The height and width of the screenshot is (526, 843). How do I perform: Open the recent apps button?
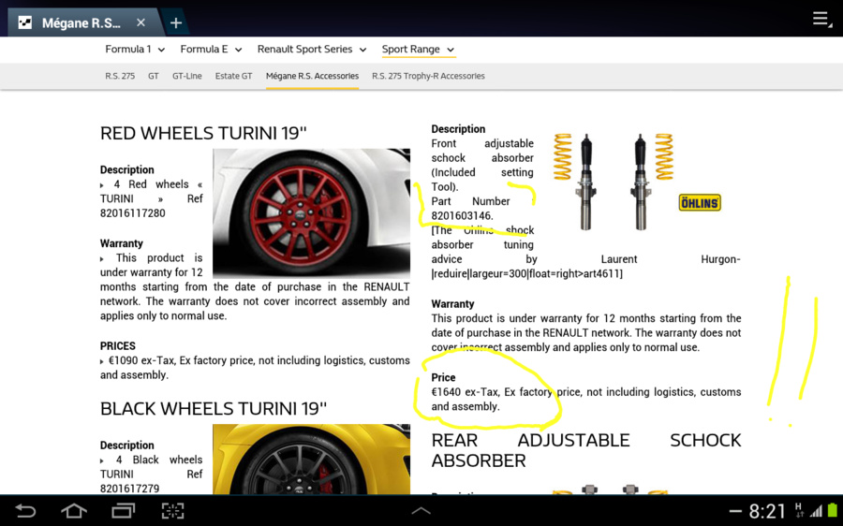pos(123,510)
